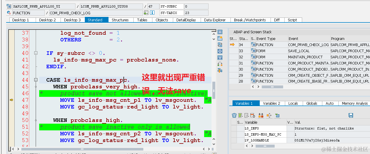Viewport: 370px width, 154px height.
Task: Switch to Auto tab
Action: (x=330, y=103)
